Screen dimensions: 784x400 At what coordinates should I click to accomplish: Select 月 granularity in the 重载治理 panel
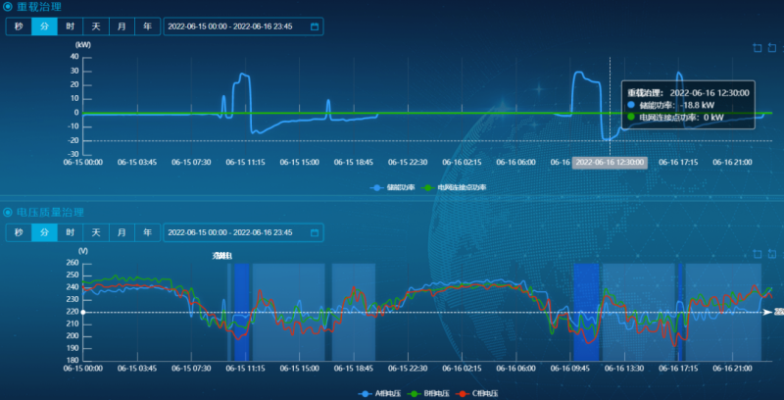coord(122,26)
